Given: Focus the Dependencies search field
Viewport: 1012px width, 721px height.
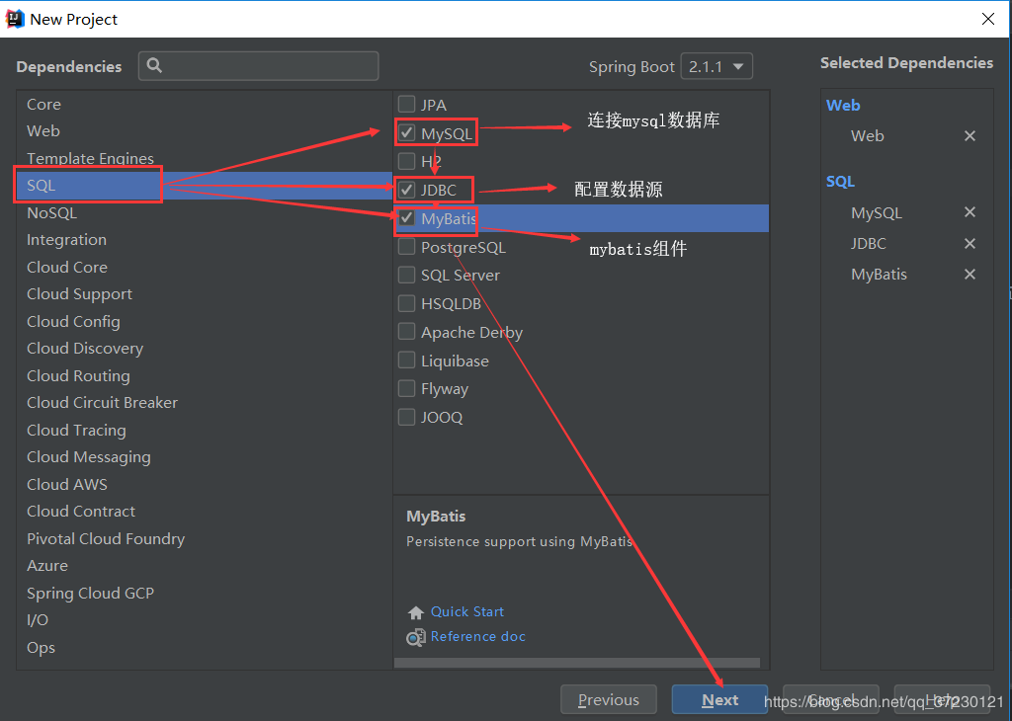Looking at the screenshot, I should pos(258,66).
